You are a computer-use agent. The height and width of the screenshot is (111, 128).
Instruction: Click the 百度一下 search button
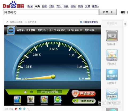point(108,12)
